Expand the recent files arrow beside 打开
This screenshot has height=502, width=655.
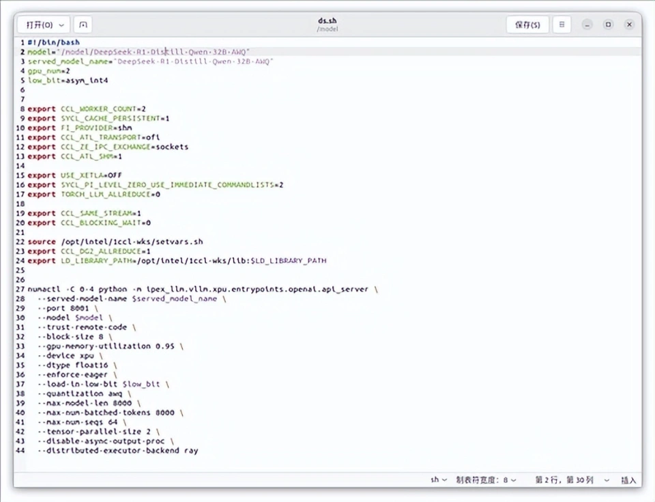[62, 25]
